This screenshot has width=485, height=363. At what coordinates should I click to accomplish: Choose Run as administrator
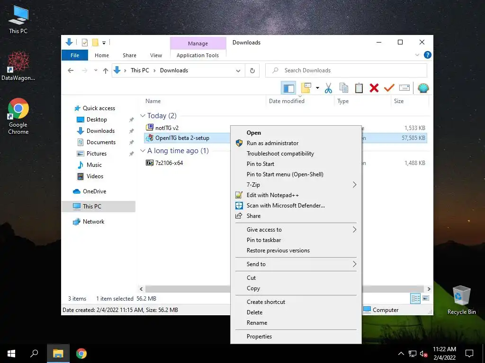coord(296,143)
